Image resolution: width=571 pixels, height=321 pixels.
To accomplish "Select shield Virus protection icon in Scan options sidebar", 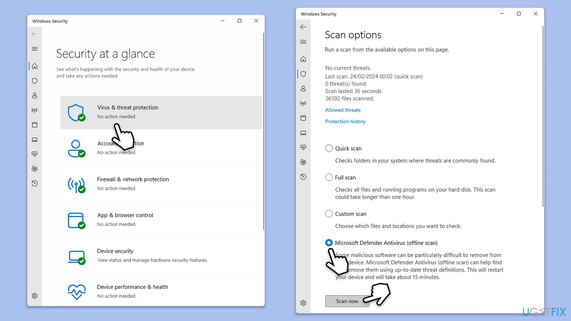I will point(303,74).
